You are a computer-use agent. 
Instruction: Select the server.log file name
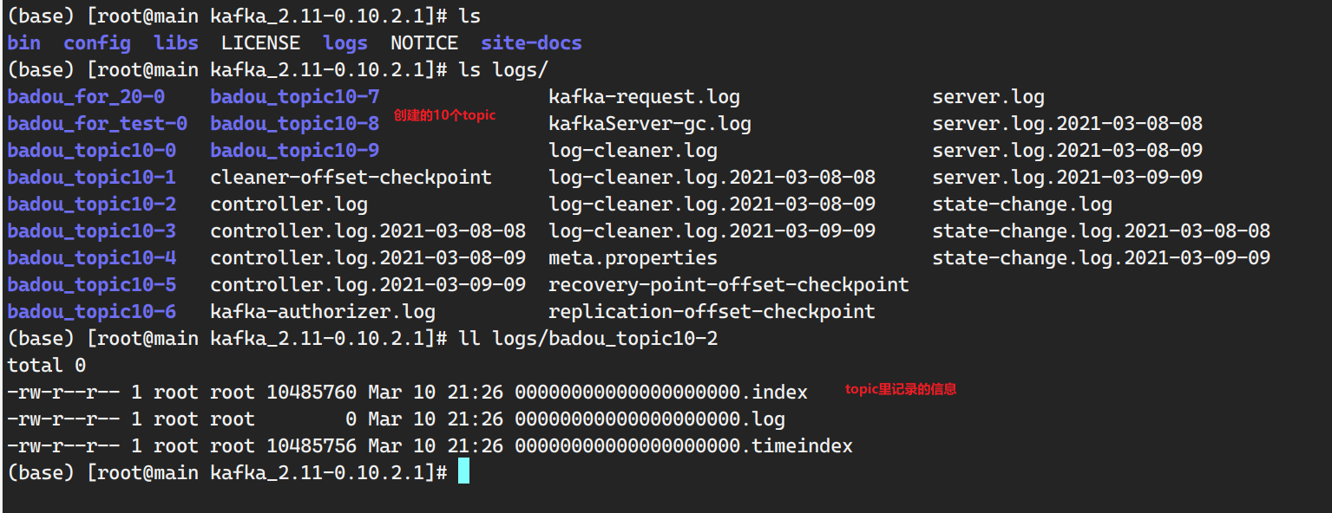pyautogui.click(x=988, y=97)
